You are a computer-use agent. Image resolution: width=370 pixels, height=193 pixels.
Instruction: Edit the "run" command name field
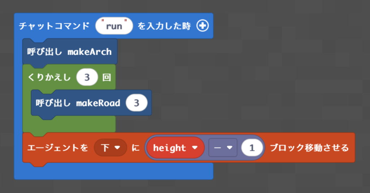tap(114, 26)
